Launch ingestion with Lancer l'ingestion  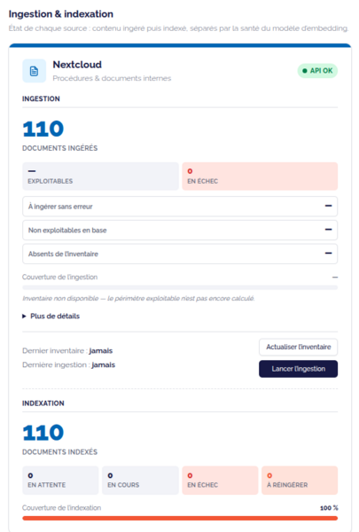[x=298, y=369]
